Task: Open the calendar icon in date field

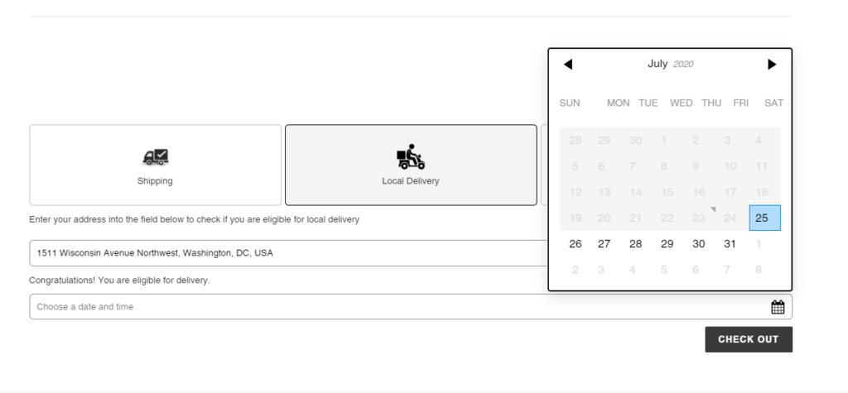Action: 778,307
